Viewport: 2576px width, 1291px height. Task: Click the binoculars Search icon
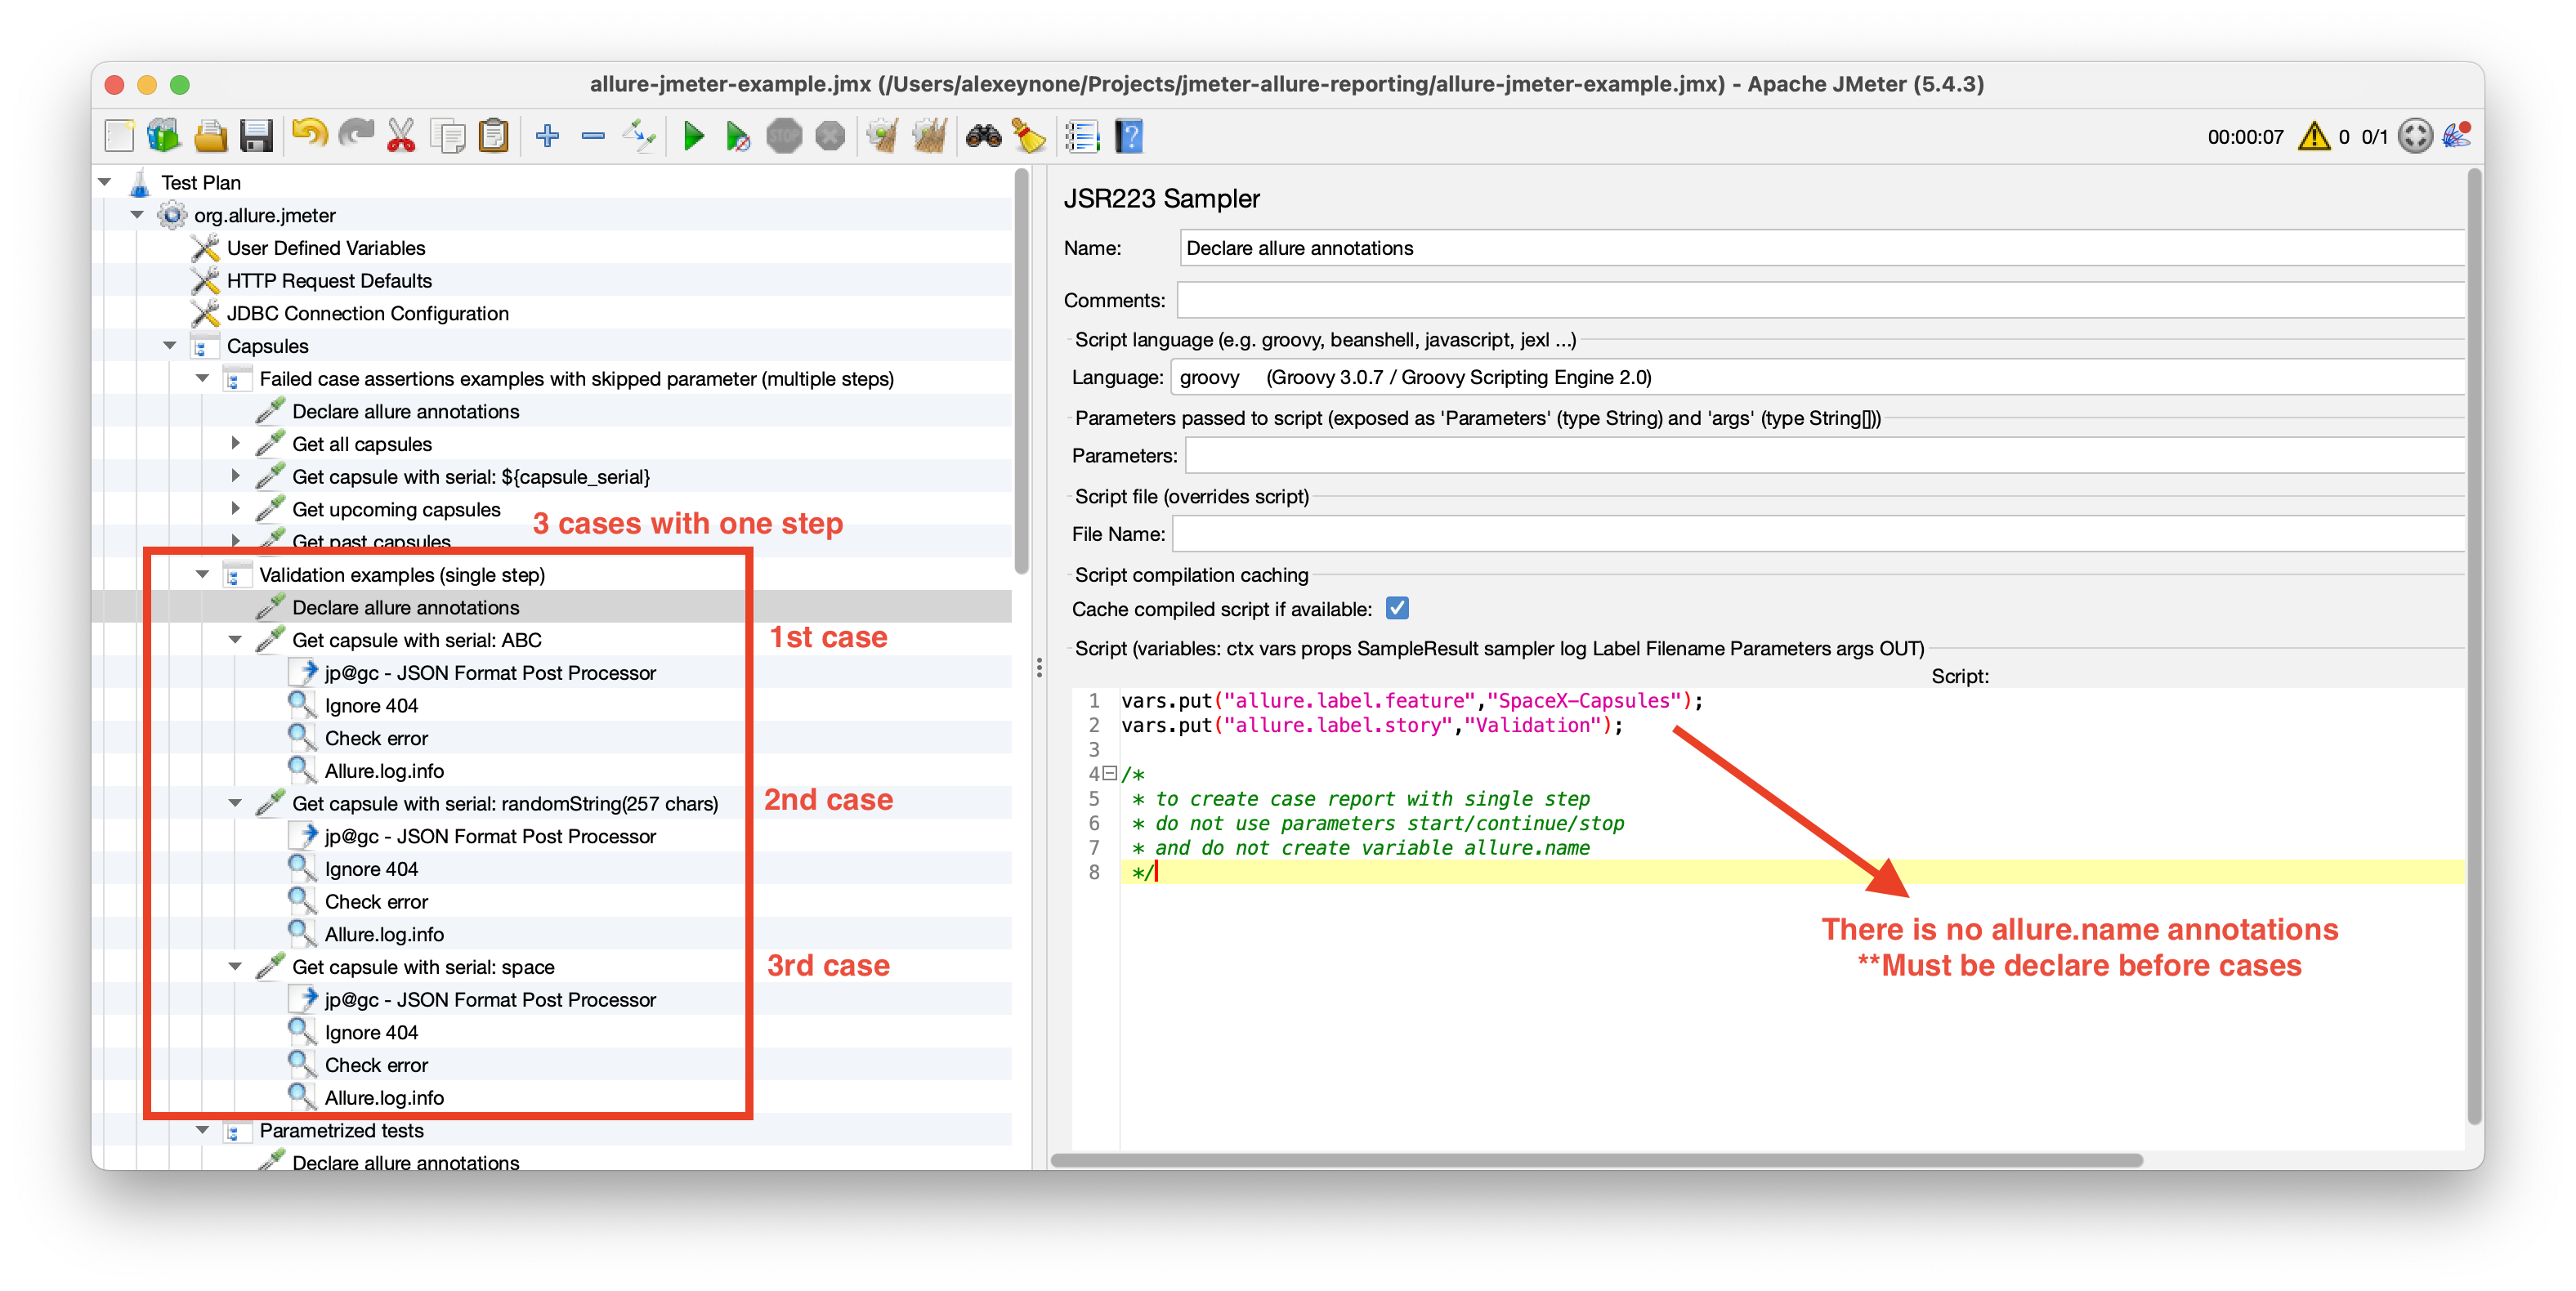click(983, 136)
